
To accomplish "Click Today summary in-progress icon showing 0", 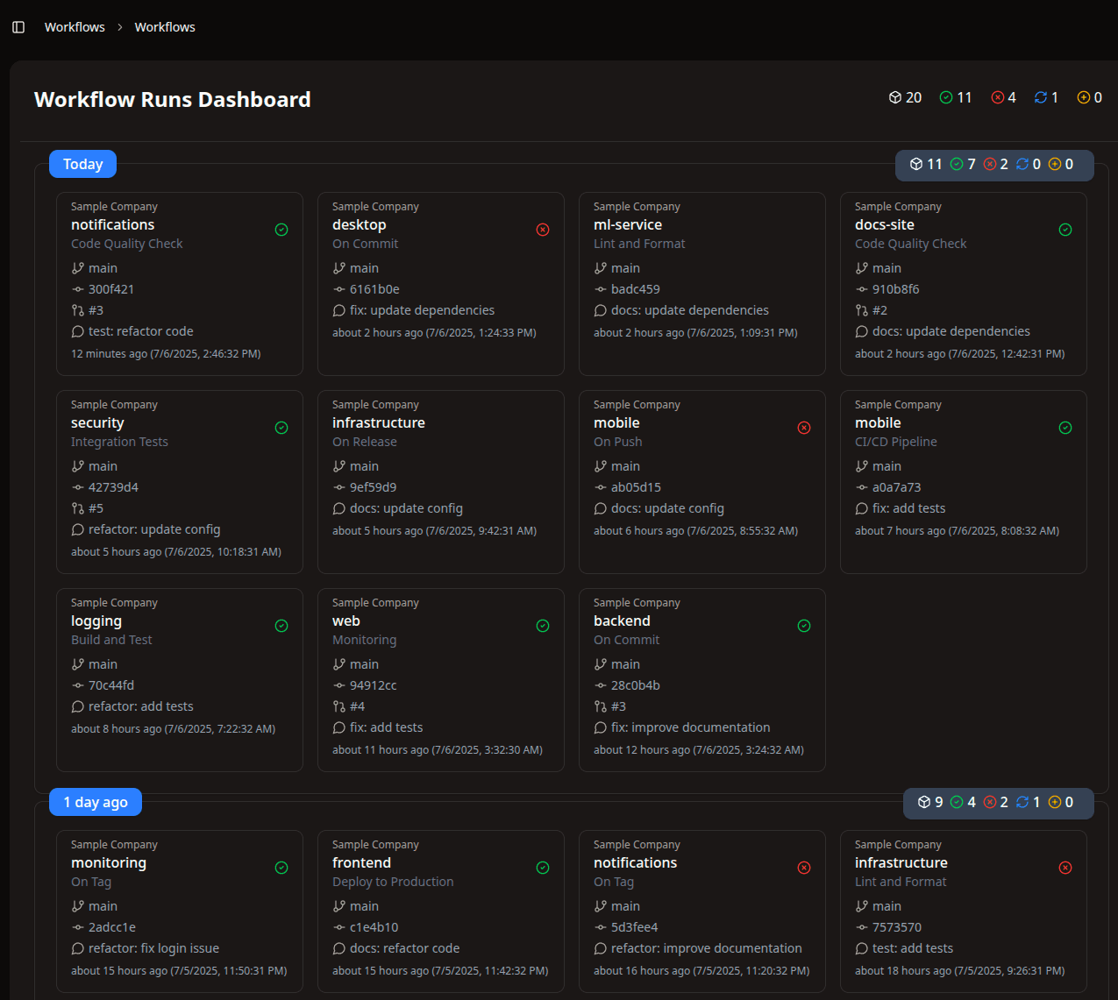I will [x=1022, y=164].
